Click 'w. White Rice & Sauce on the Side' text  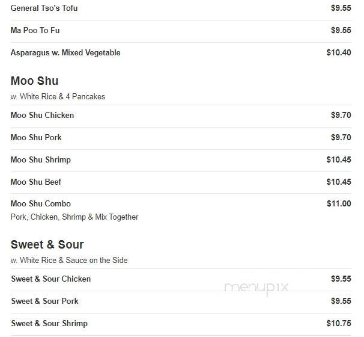tap(69, 260)
